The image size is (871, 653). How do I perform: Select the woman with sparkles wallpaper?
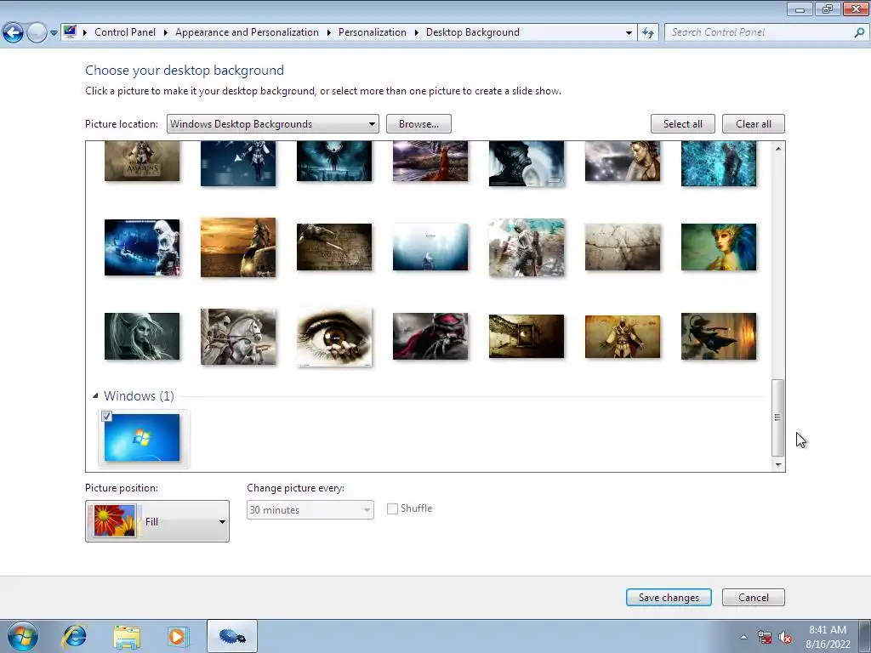[623, 161]
